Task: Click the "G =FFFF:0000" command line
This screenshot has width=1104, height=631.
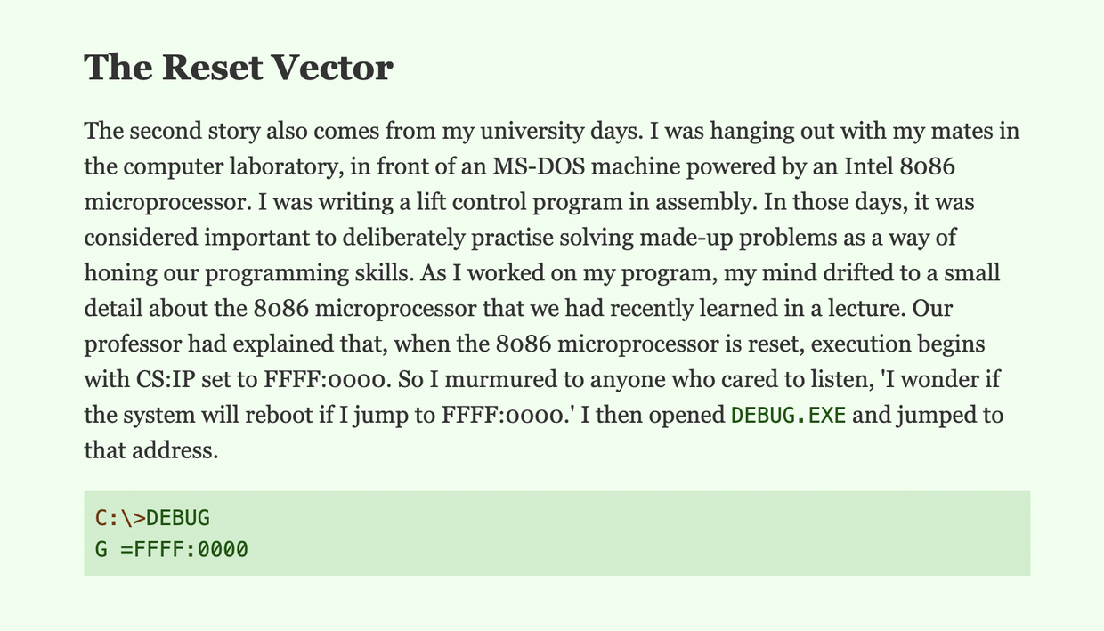Action: point(171,549)
